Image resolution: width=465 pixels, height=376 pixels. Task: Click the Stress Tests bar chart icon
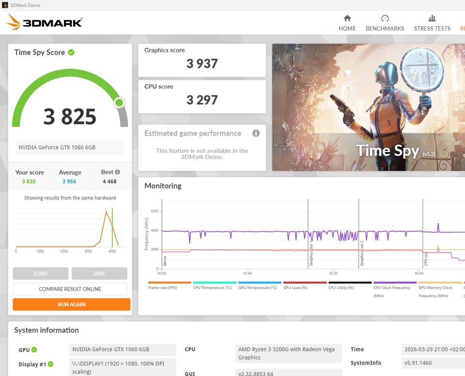click(x=432, y=18)
